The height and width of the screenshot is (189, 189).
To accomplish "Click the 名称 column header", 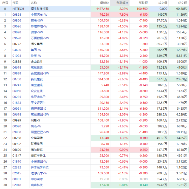I will (34, 3).
